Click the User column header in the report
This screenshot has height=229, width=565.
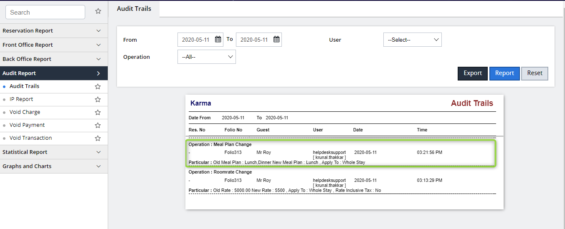coord(318,130)
